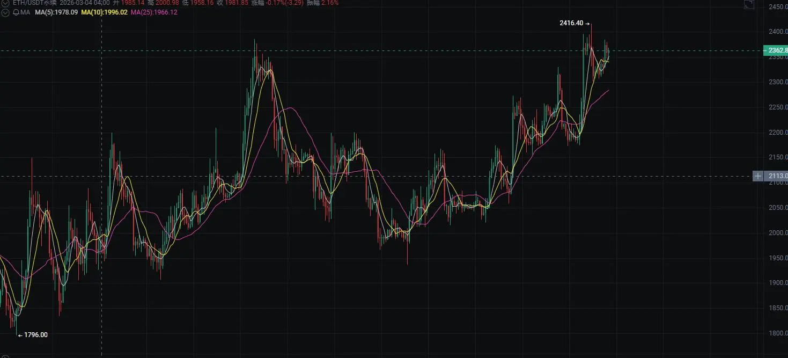Click the 2200 price axis label
This screenshot has height=358, width=788.
[x=778, y=133]
